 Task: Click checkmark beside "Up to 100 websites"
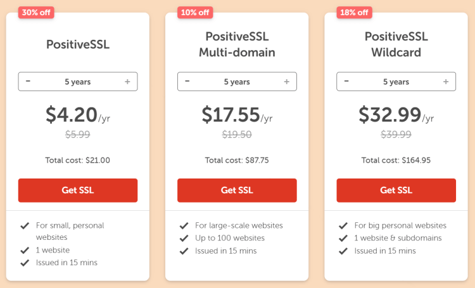(184, 239)
